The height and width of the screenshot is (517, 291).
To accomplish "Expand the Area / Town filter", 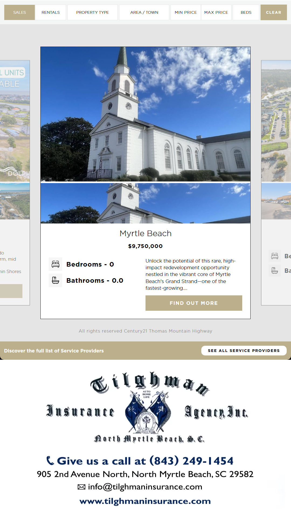I will click(144, 12).
